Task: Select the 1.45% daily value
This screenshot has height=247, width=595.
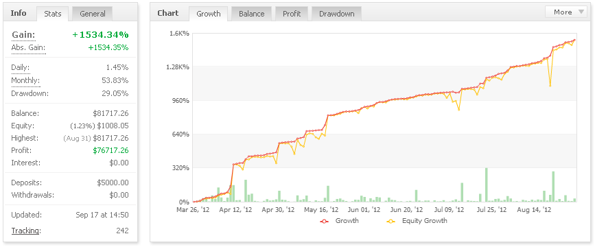Action: point(117,67)
